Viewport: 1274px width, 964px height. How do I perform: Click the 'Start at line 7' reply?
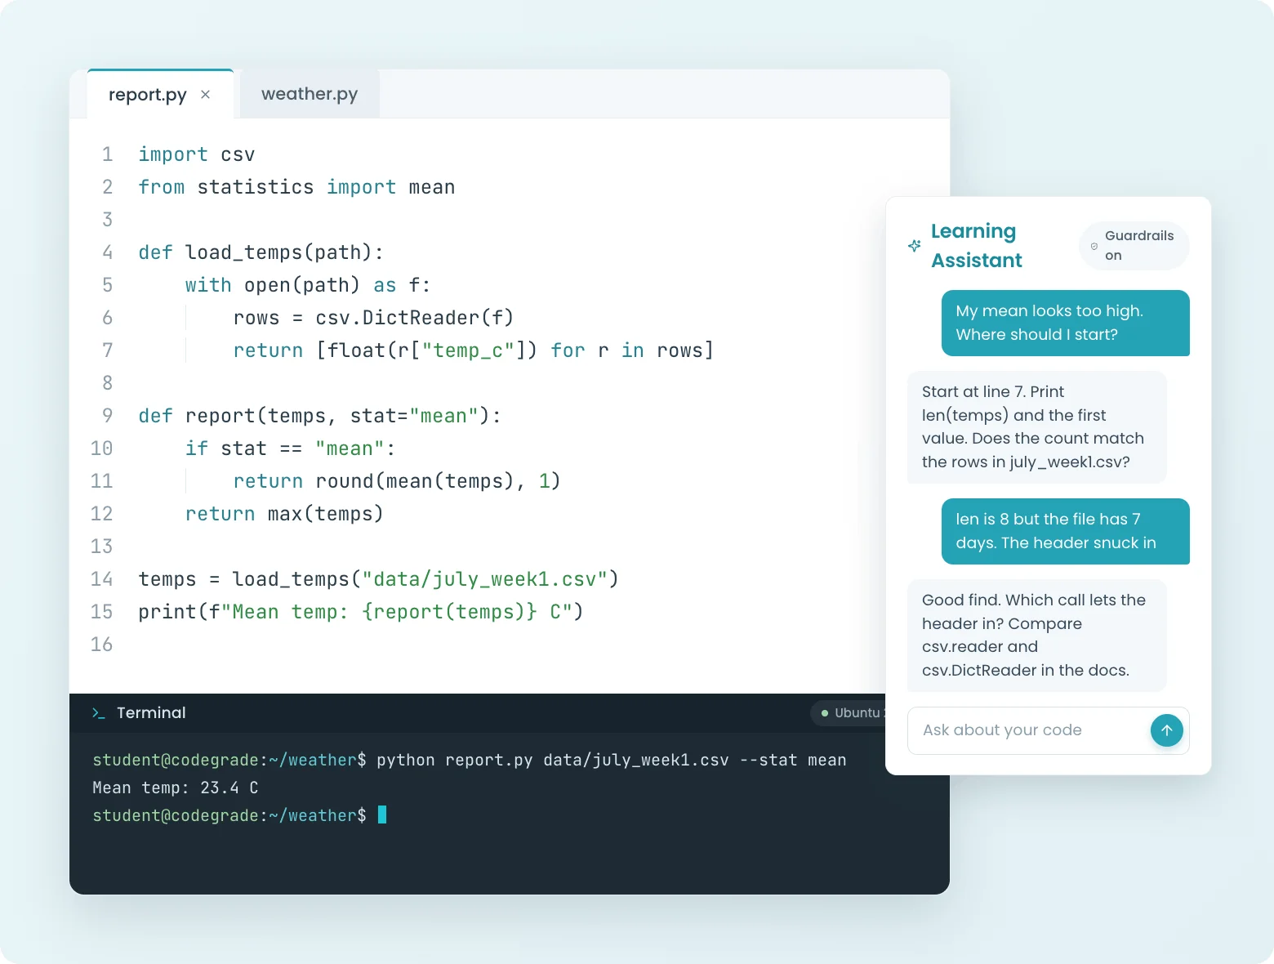click(x=1037, y=427)
